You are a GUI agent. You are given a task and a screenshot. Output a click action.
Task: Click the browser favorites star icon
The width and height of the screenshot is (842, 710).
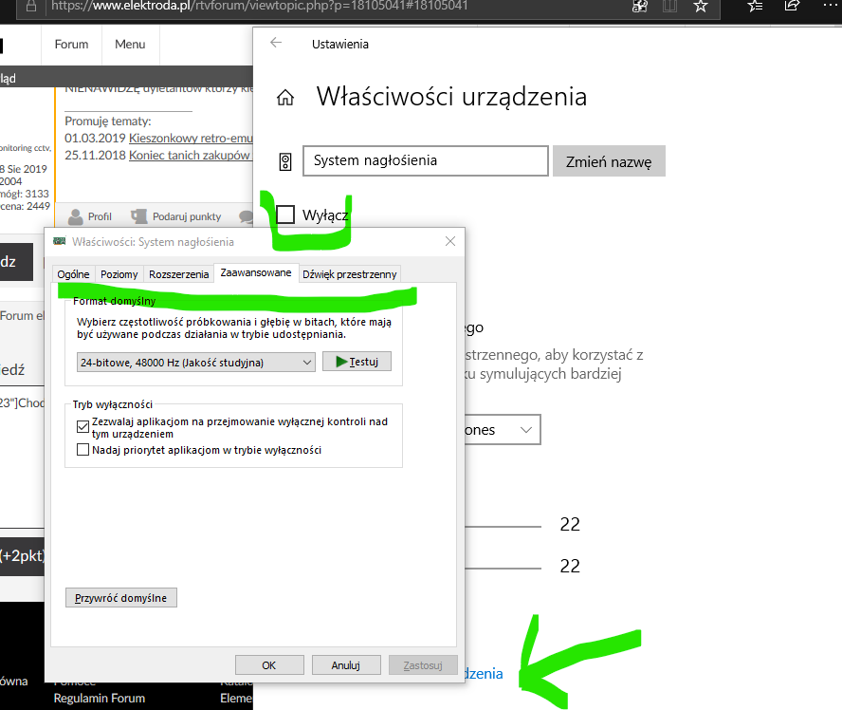700,7
